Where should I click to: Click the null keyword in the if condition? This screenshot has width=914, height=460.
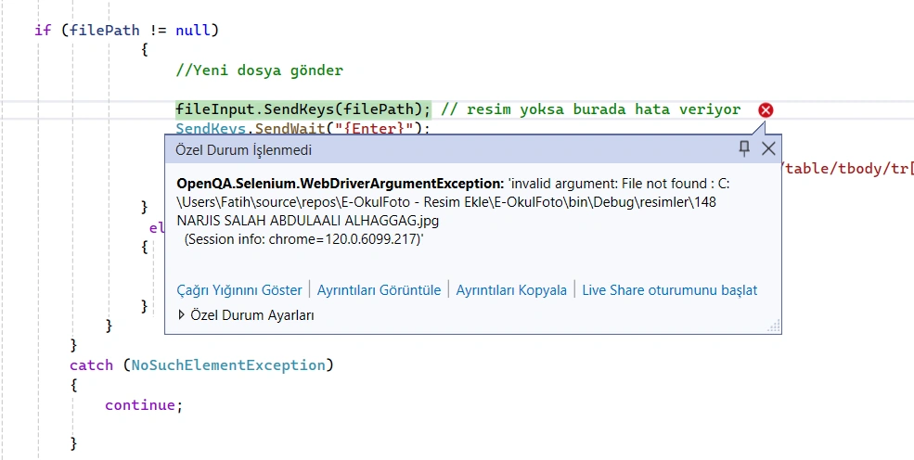[192, 31]
